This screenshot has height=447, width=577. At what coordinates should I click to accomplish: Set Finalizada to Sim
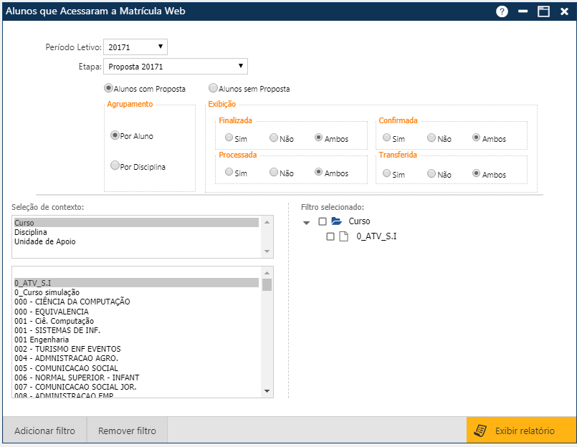[229, 138]
